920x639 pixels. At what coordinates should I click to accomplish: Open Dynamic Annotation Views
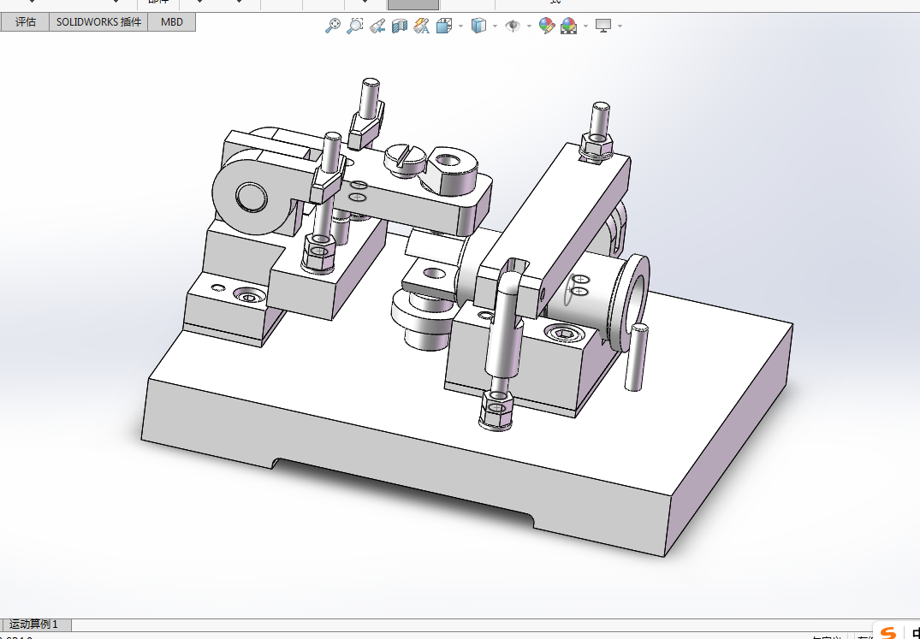pos(421,26)
